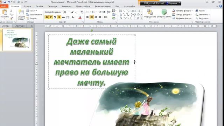The height and width of the screenshot is (126, 224).
Task: Toggle Bold (Ж) formatting
Action: click(47, 17)
